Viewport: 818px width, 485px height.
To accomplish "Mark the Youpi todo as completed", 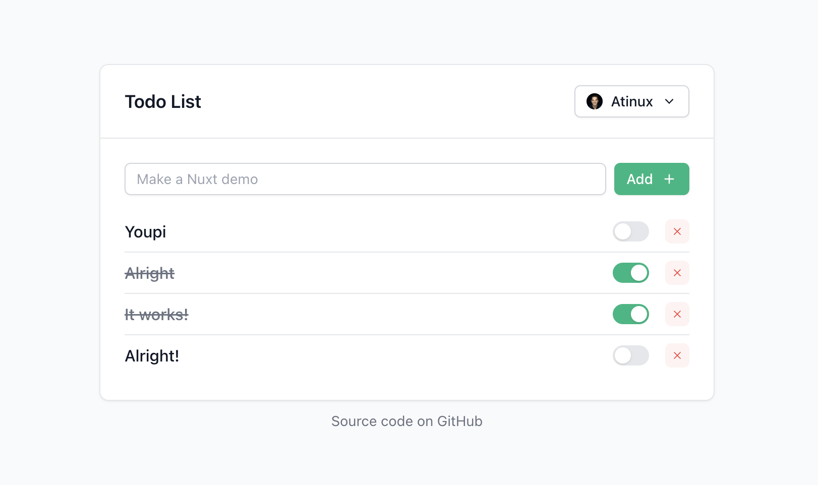I will coord(631,231).
